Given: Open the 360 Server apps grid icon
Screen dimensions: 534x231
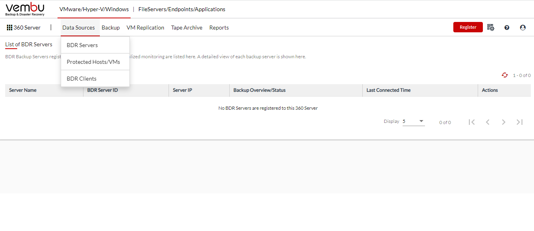Looking at the screenshot, I should (x=10, y=28).
